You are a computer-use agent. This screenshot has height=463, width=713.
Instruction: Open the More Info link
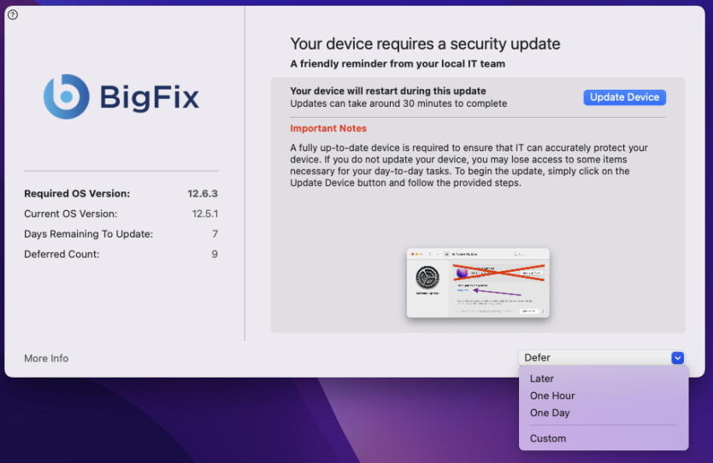tap(46, 358)
